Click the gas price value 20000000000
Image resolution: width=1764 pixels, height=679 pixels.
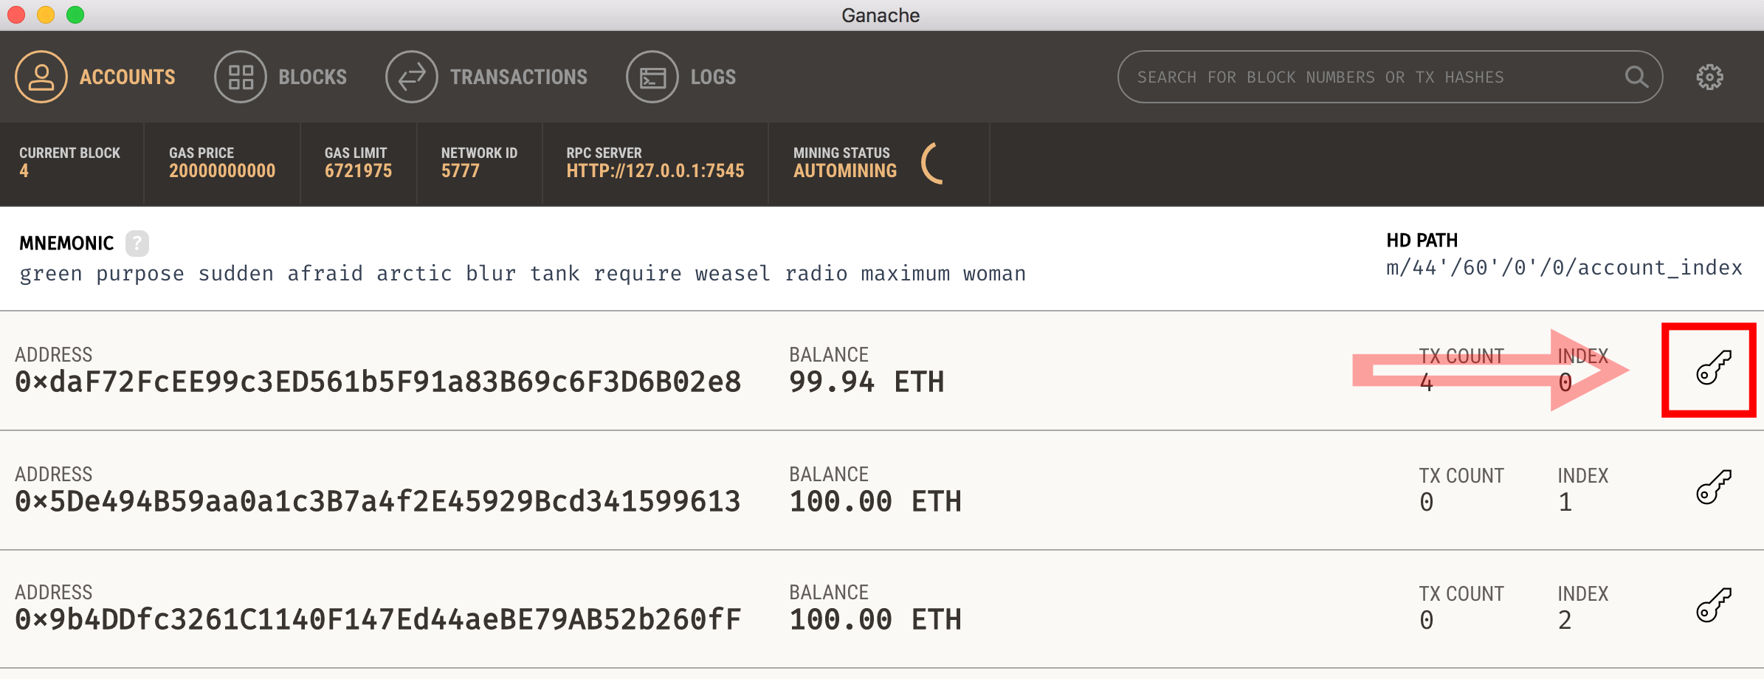222,171
